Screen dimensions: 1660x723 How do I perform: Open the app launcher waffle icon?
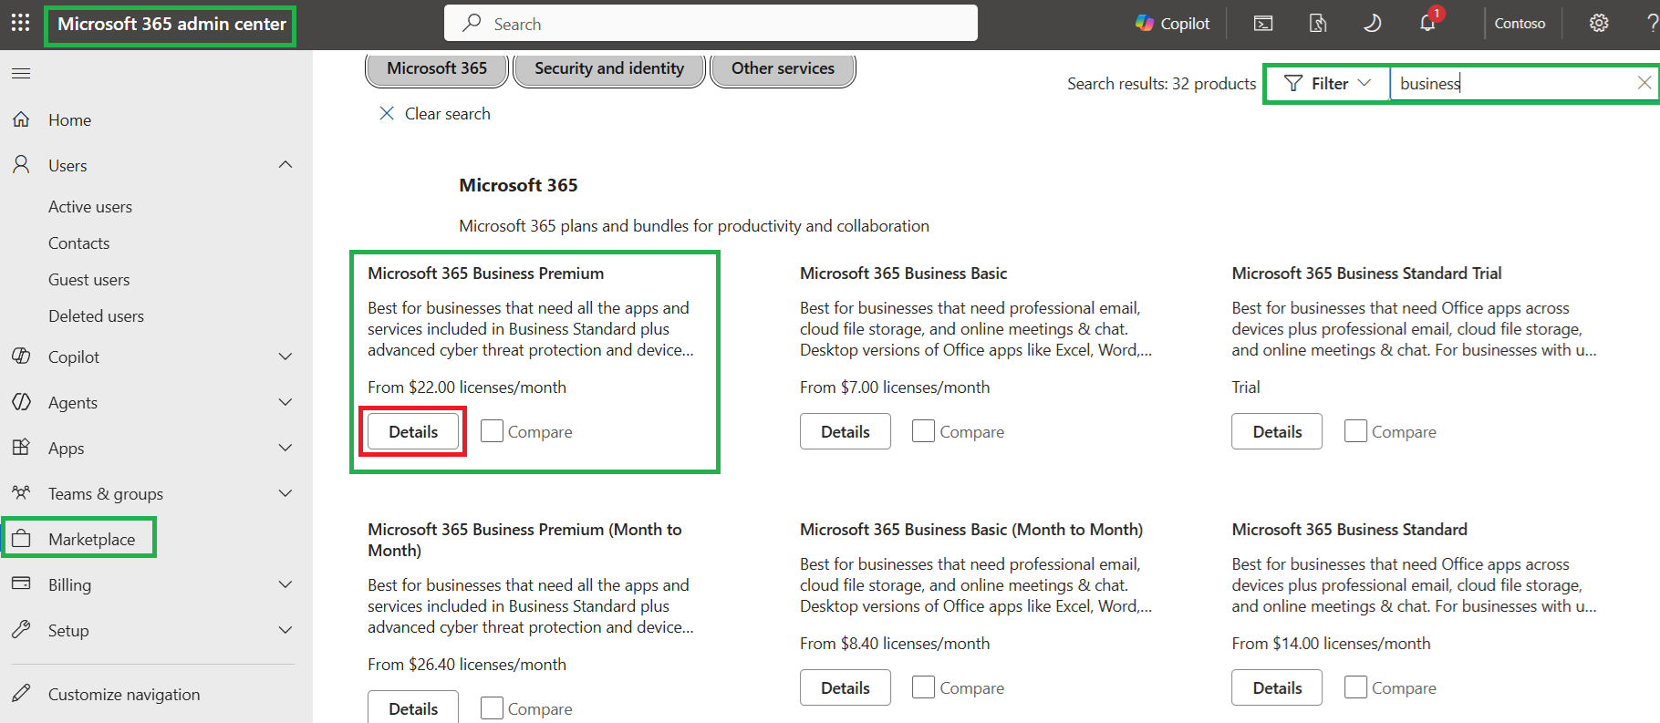pyautogui.click(x=20, y=23)
